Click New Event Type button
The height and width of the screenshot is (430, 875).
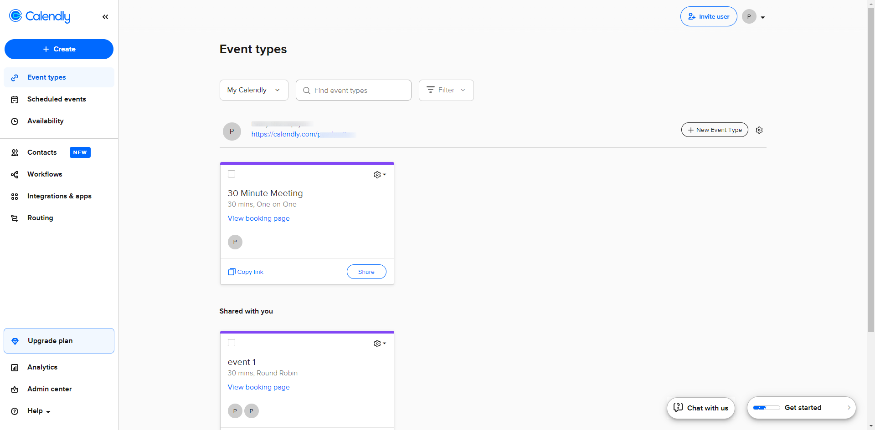coord(715,130)
